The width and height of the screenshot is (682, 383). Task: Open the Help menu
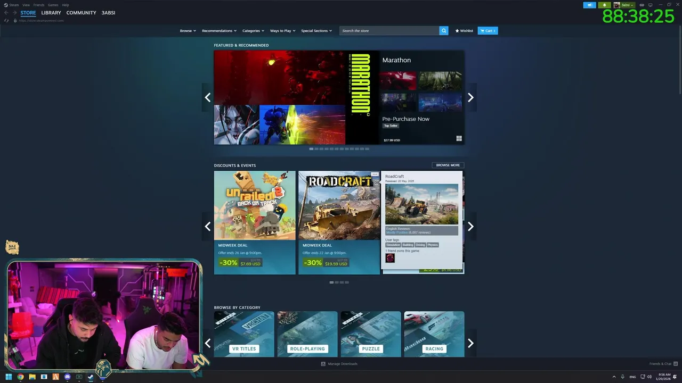66,5
